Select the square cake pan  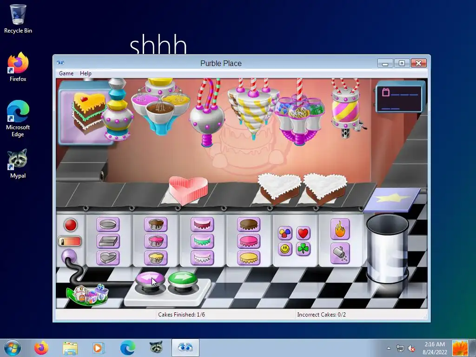tap(108, 241)
